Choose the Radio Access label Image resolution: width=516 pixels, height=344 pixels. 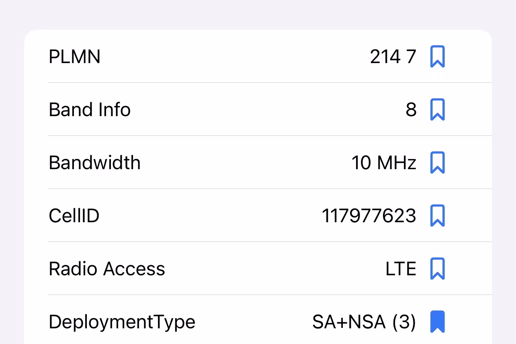point(107,269)
